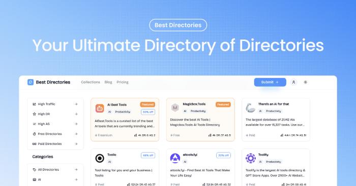Click the Best Directories pill badge
This screenshot has height=186, width=356.
pyautogui.click(x=178, y=25)
